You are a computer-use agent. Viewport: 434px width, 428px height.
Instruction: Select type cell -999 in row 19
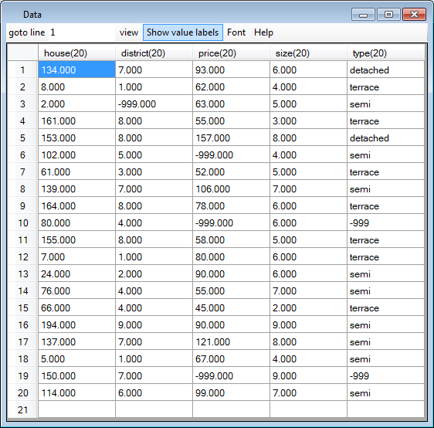coord(385,375)
